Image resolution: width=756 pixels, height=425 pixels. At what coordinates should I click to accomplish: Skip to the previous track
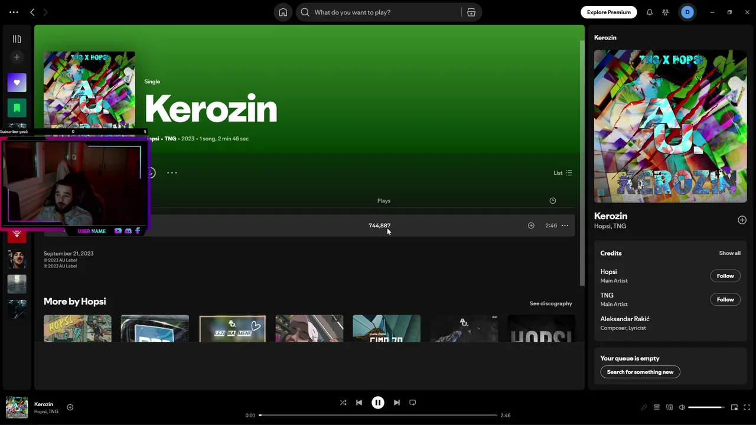pos(359,403)
